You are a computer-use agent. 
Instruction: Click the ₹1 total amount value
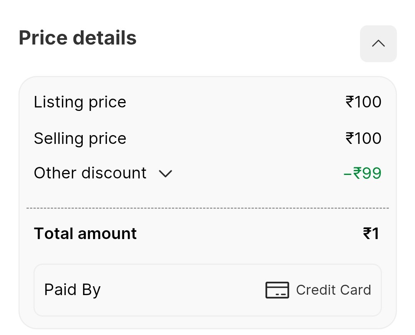(371, 234)
